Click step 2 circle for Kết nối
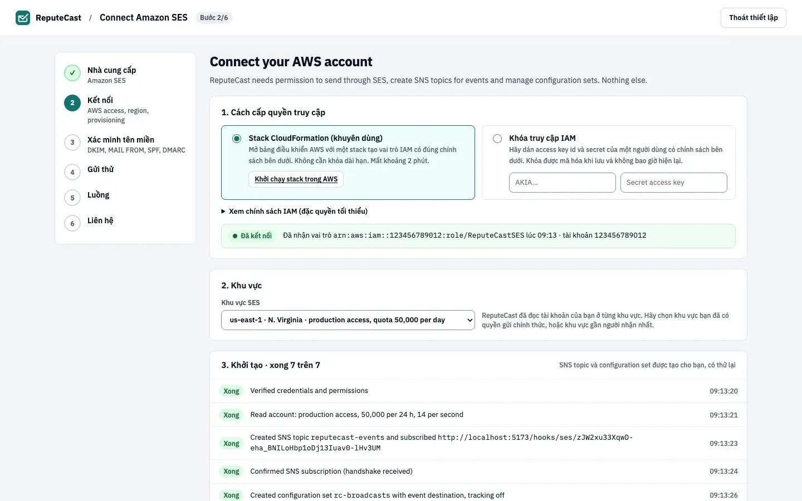Image resolution: width=802 pixels, height=501 pixels. point(72,103)
